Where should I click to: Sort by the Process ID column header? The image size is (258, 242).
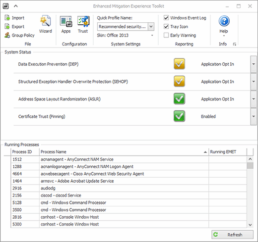pos(25,152)
